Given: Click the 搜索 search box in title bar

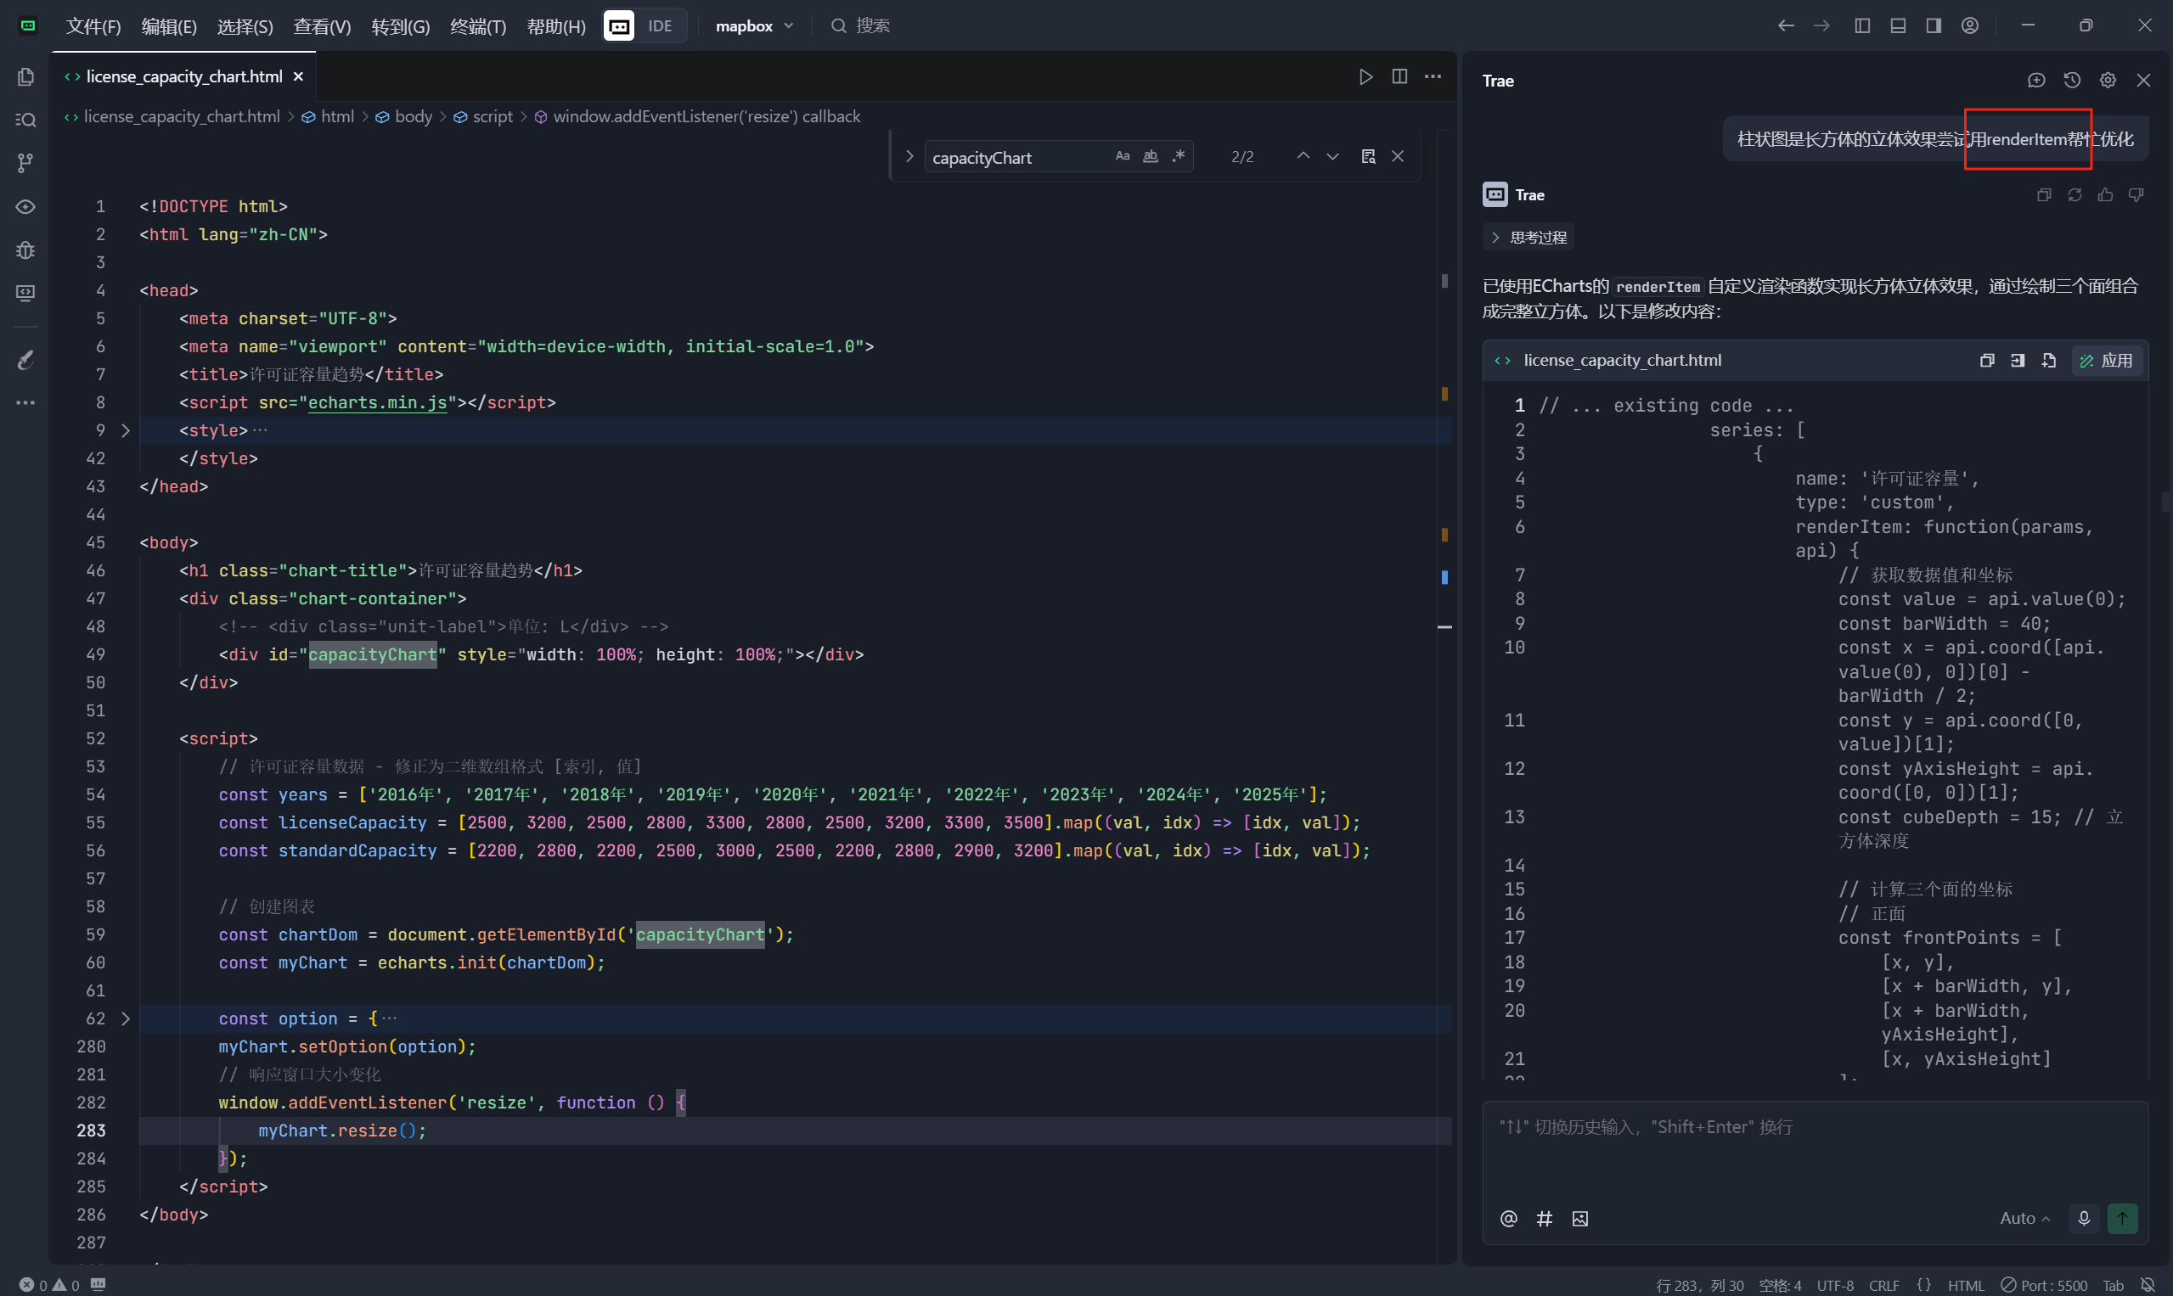Looking at the screenshot, I should pos(861,25).
